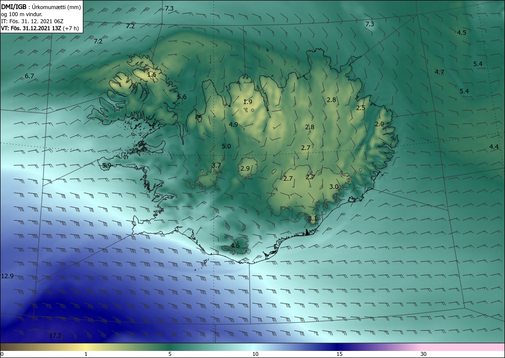The image size is (505, 358).
Task: Click the 1.9 value in north Iceland
Action: tap(247, 102)
